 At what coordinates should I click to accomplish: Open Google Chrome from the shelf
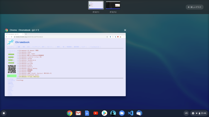[x=69, y=113]
